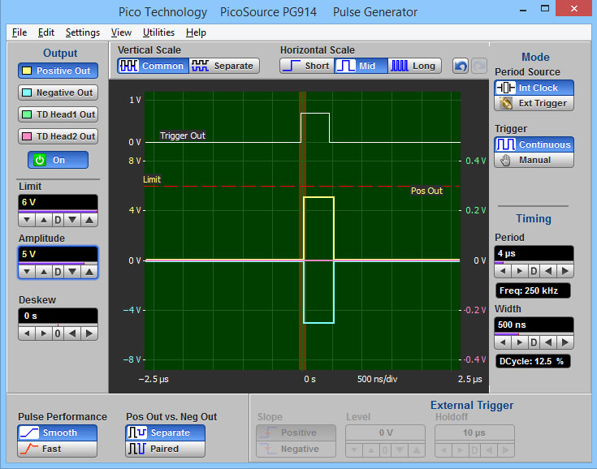Toggle the TD Head1 Out output
Screen dimensions: 597x469
[x=57, y=114]
